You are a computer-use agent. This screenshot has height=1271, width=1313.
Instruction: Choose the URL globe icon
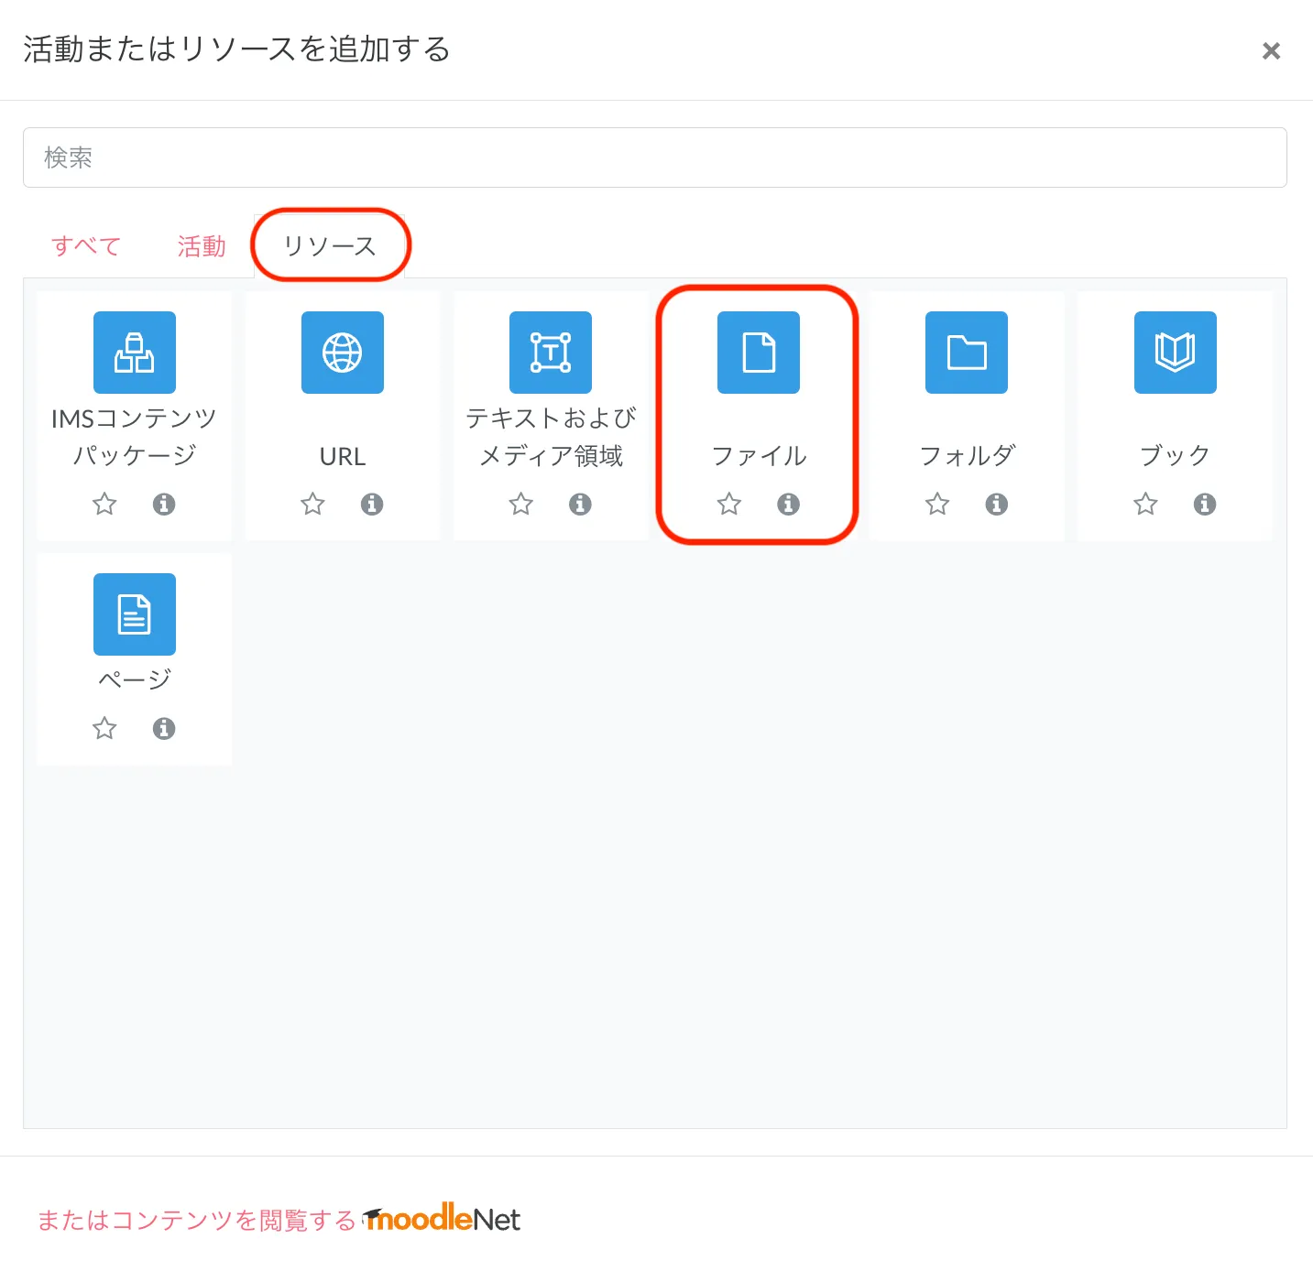pyautogui.click(x=342, y=353)
